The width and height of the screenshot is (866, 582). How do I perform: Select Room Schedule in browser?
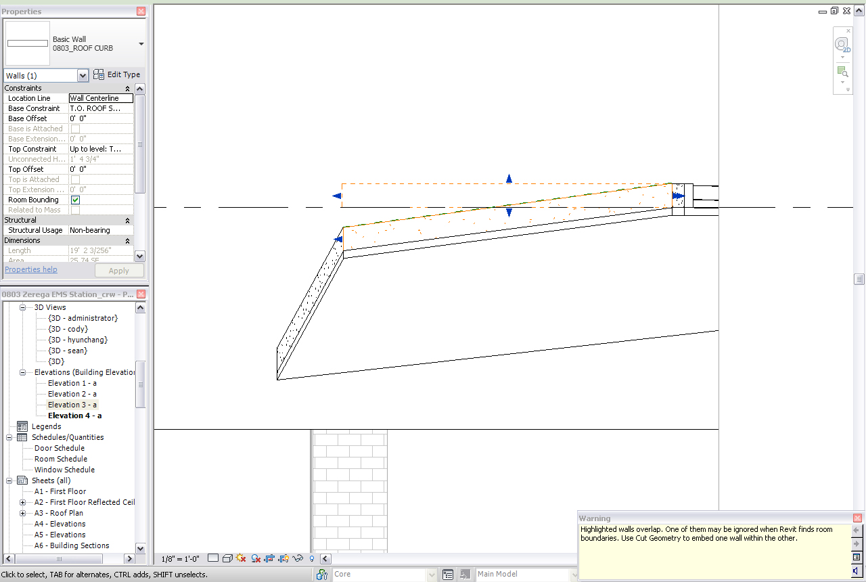coord(61,459)
